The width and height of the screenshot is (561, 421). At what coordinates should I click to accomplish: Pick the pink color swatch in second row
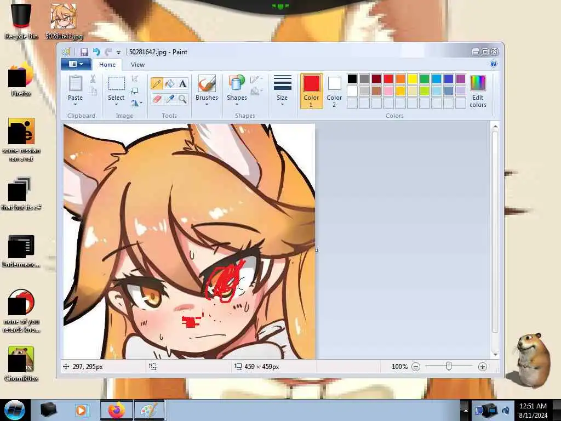[x=388, y=91]
